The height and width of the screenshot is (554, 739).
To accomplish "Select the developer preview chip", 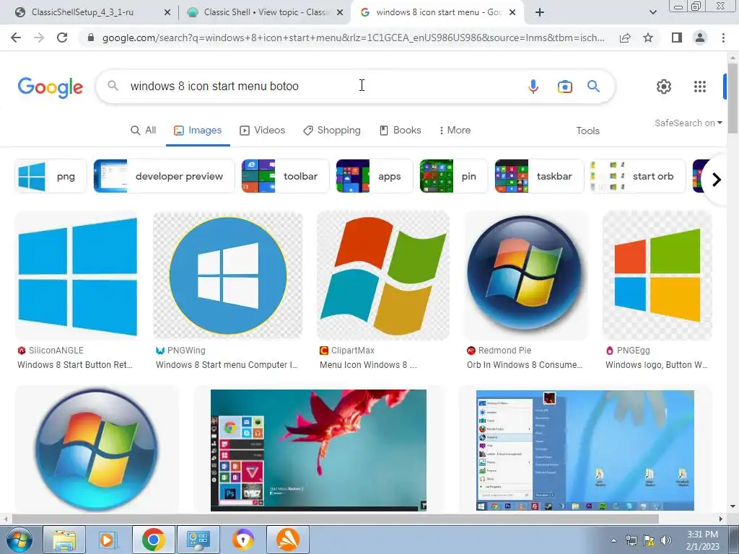I will coord(164,176).
